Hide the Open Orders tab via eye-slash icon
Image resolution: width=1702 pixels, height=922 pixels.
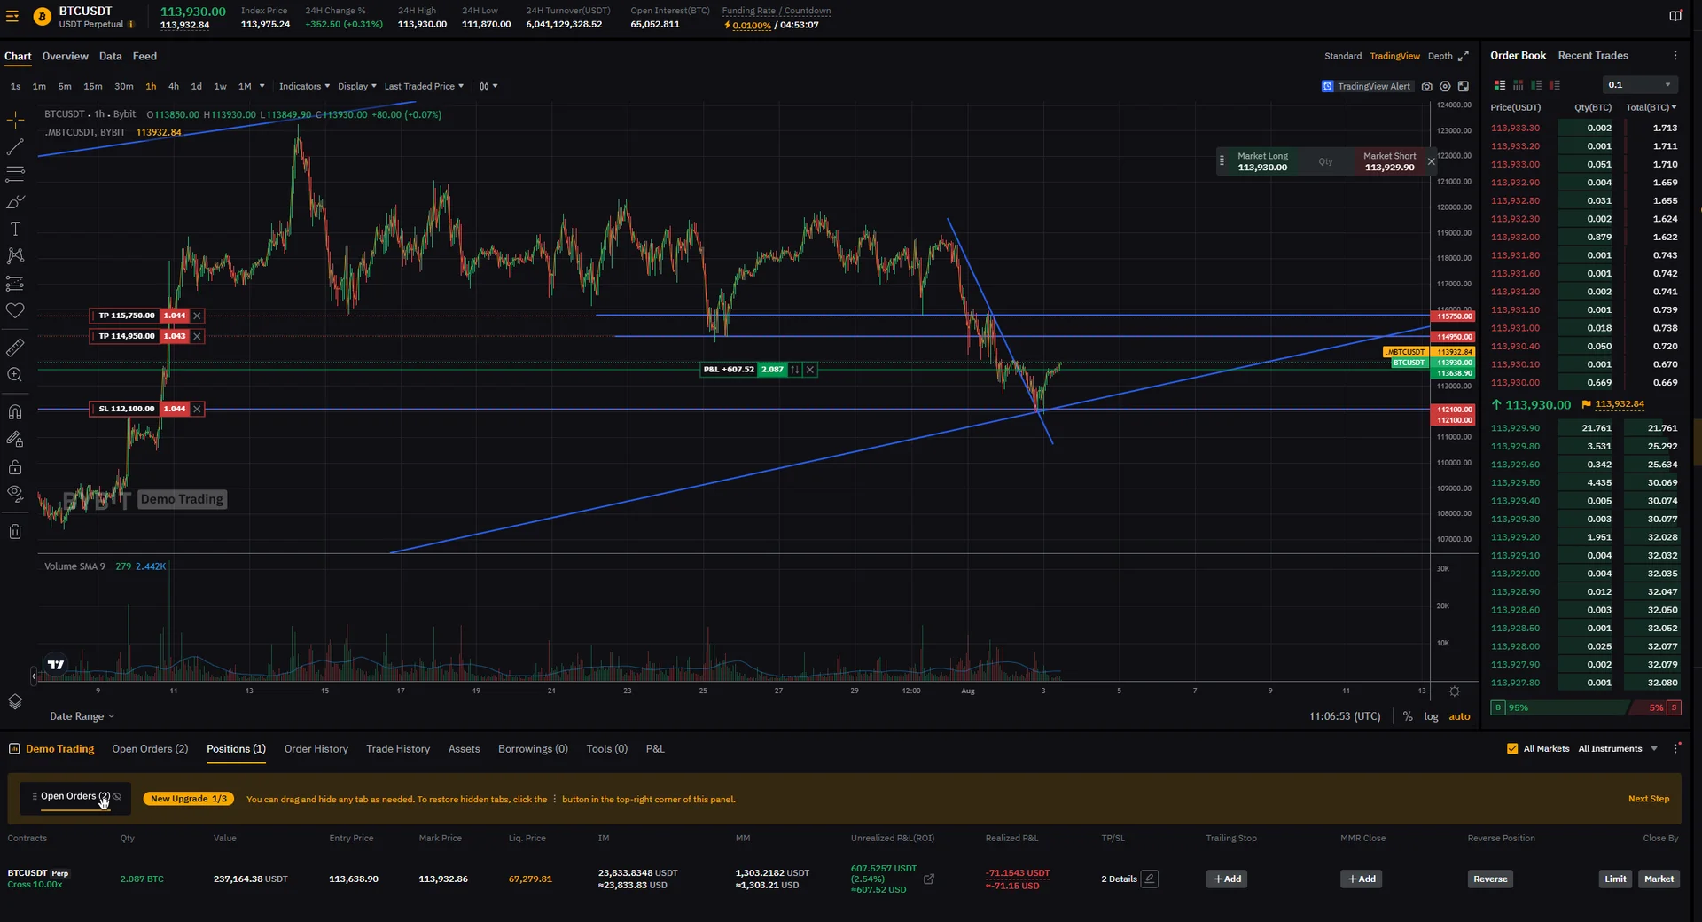[117, 796]
